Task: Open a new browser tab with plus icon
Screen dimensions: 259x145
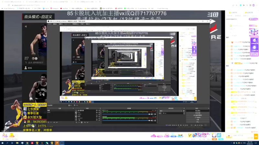Action: click(100, 2)
